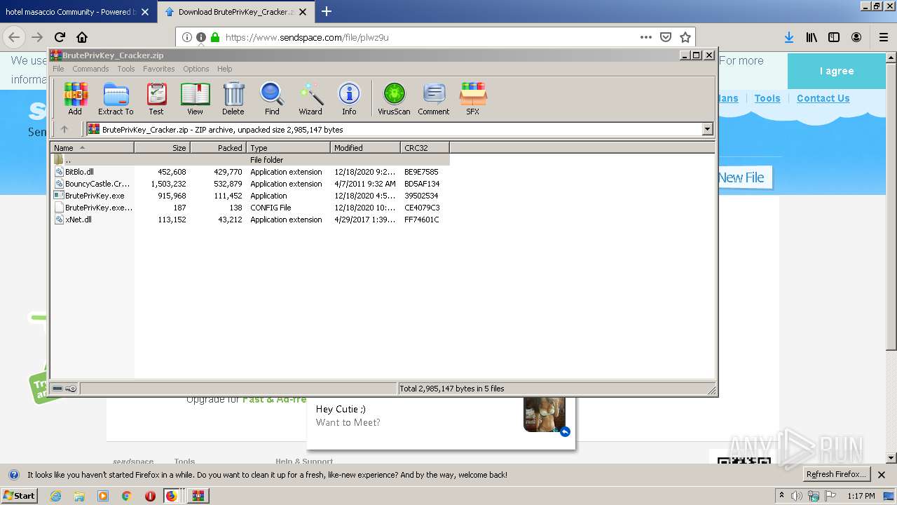Image resolution: width=897 pixels, height=505 pixels.
Task: Open the Firefox downloads arrow
Action: [x=789, y=37]
